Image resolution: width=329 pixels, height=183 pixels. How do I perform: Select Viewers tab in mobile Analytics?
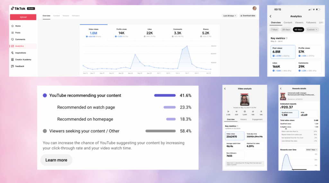pos(299,23)
